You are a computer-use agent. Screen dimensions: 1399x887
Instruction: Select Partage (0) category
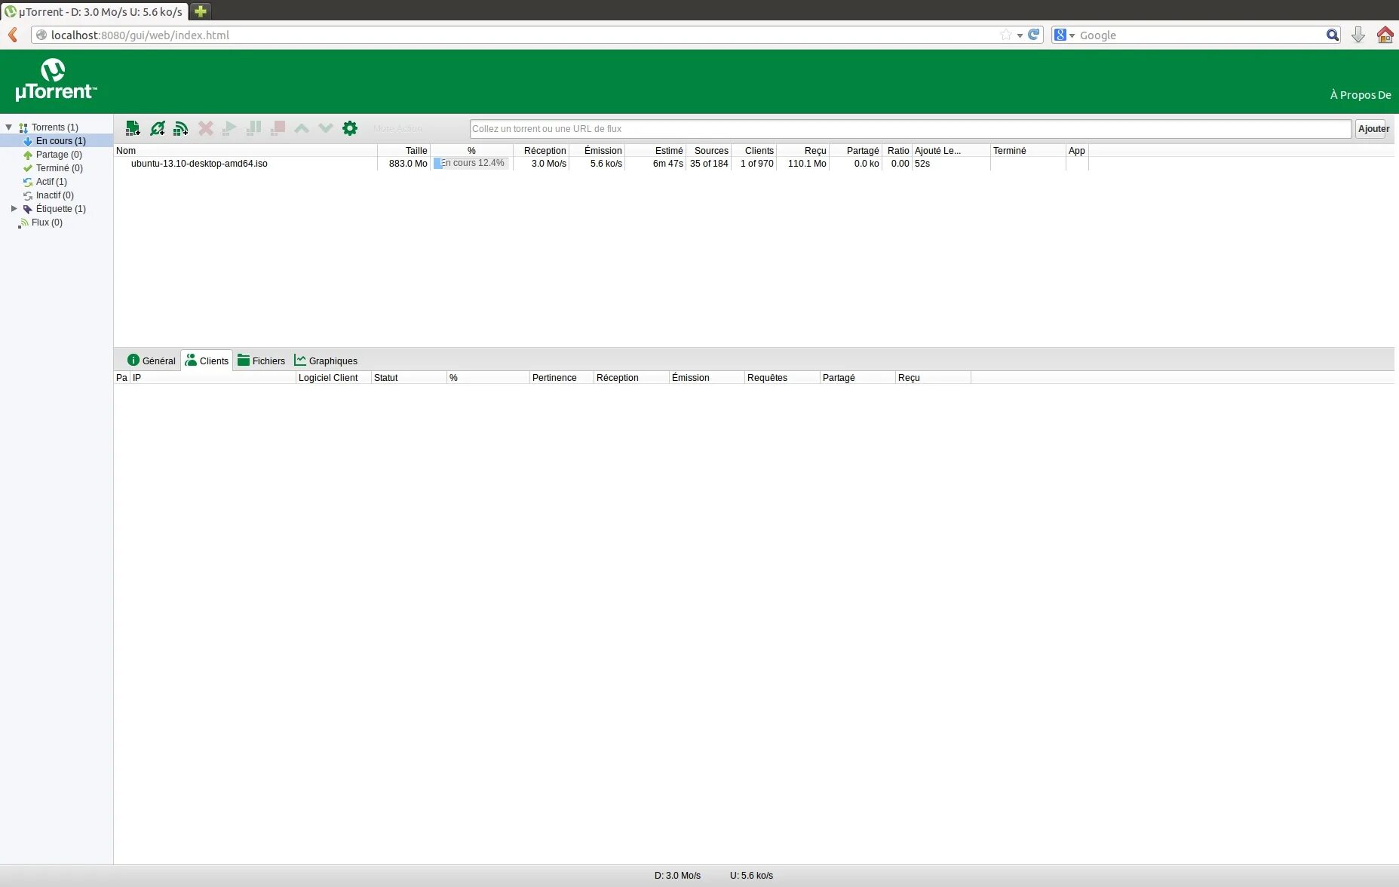click(x=59, y=155)
